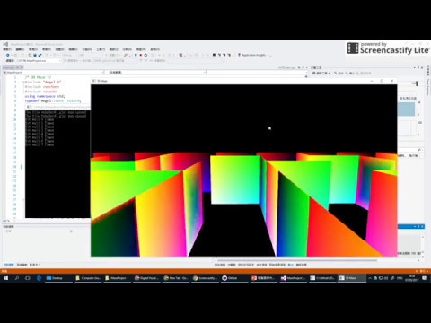Screen dimensions: 431x323
Task: Click Reset View in the Diagnostic Tools toolbar
Action: click(364, 73)
